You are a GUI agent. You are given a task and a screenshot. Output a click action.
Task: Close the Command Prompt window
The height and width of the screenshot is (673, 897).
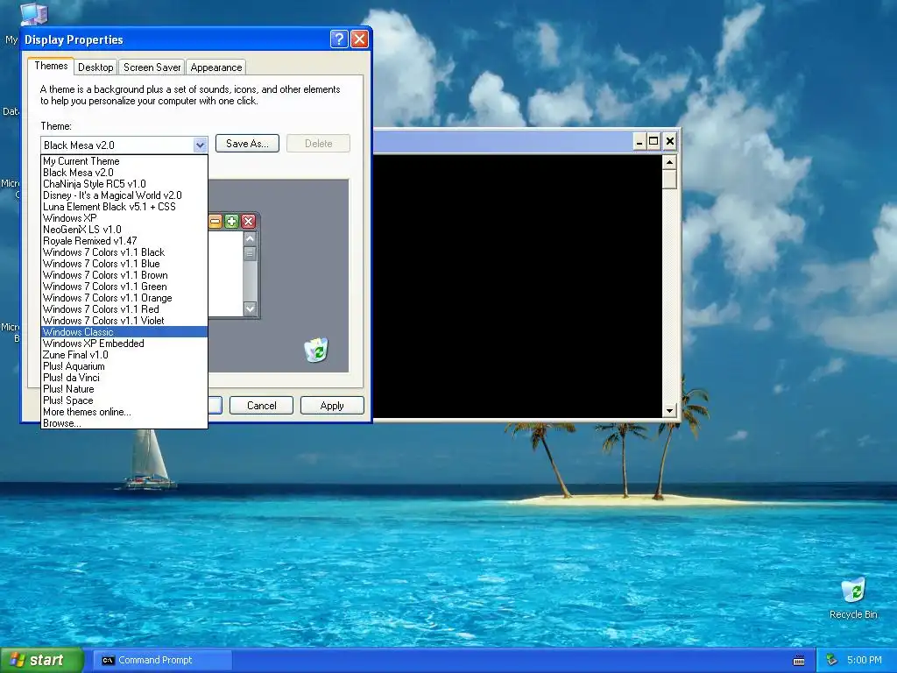click(x=670, y=141)
